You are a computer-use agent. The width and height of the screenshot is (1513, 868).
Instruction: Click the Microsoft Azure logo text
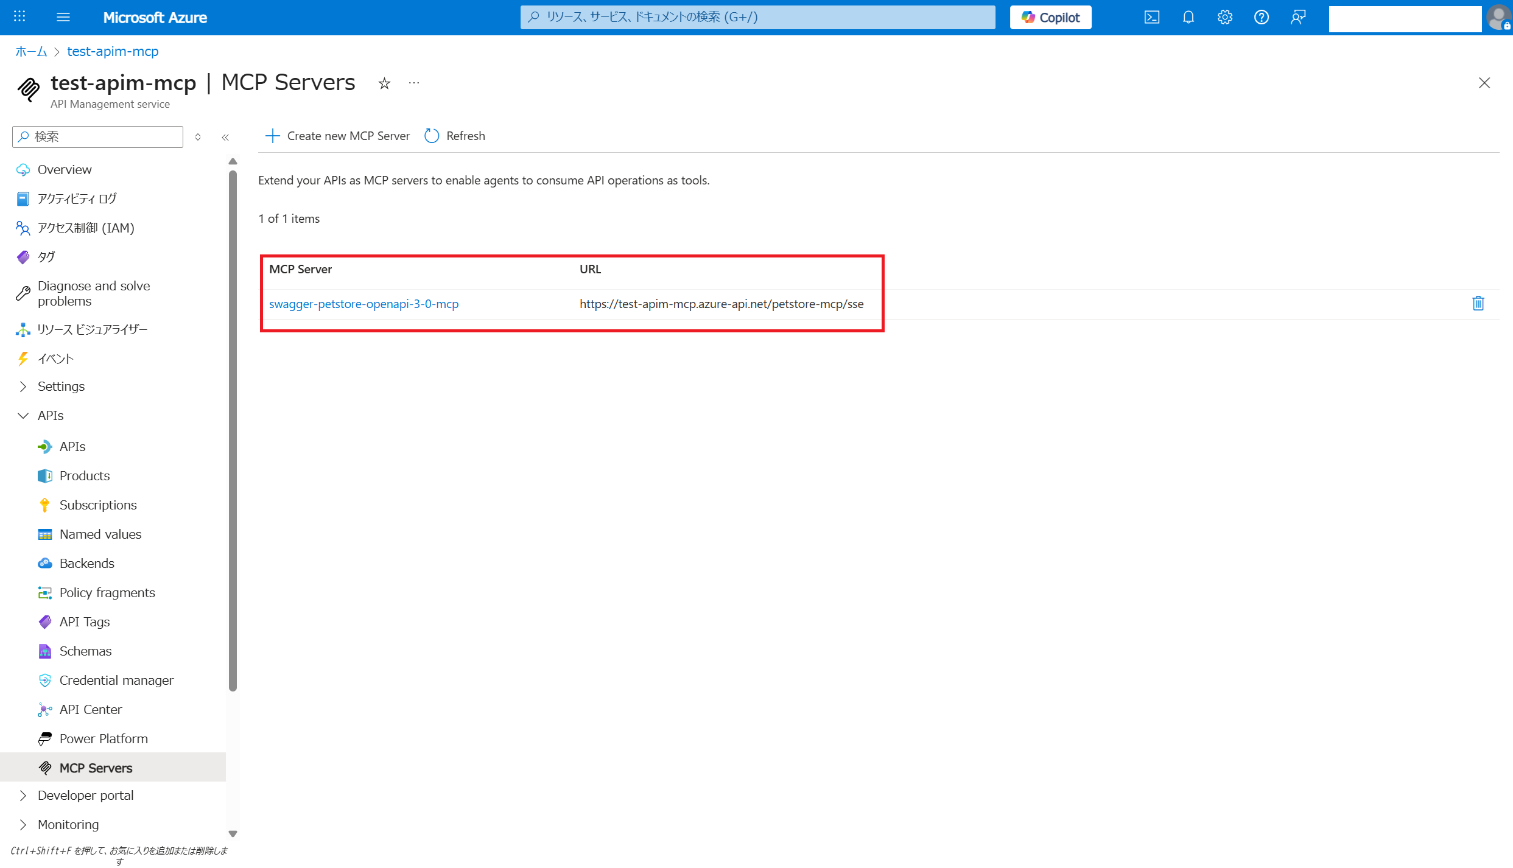155,18
